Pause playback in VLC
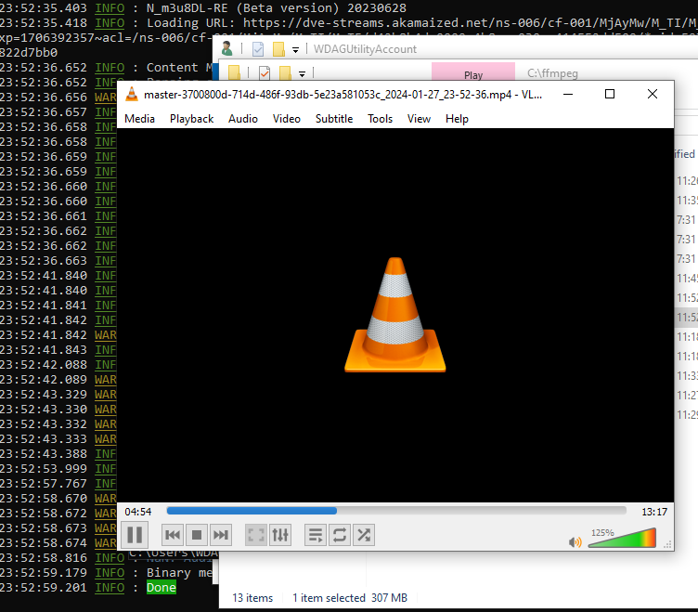 pos(135,535)
